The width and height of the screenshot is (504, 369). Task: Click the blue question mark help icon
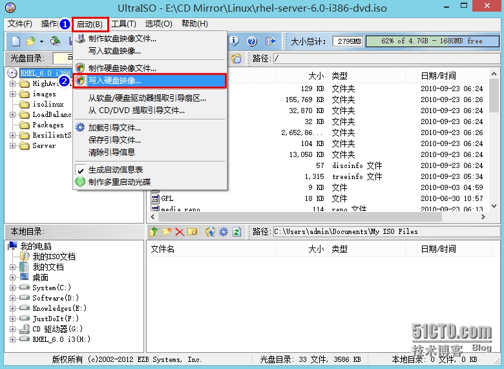click(252, 41)
